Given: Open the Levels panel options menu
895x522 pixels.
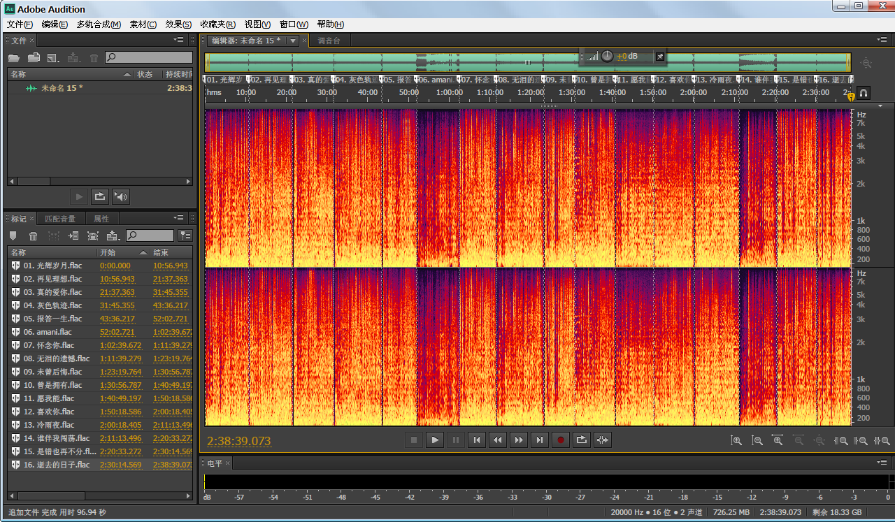Looking at the screenshot, I should pyautogui.click(x=882, y=463).
